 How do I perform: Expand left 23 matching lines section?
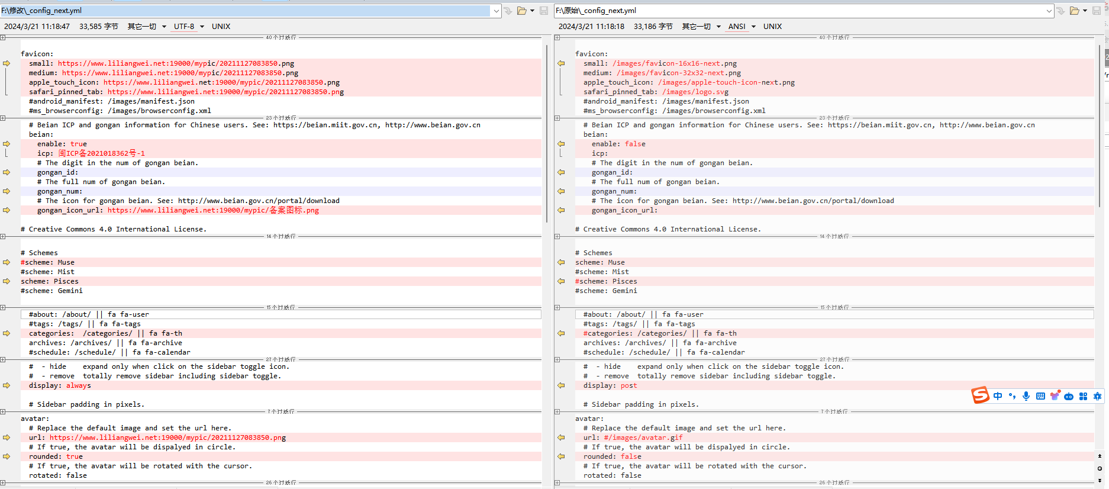tap(3, 118)
